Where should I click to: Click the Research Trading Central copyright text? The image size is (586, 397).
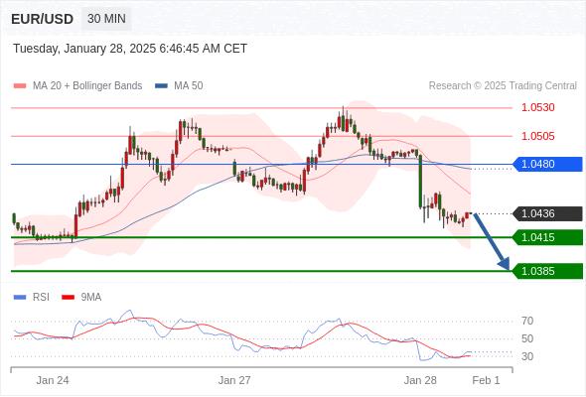pyautogui.click(x=503, y=86)
